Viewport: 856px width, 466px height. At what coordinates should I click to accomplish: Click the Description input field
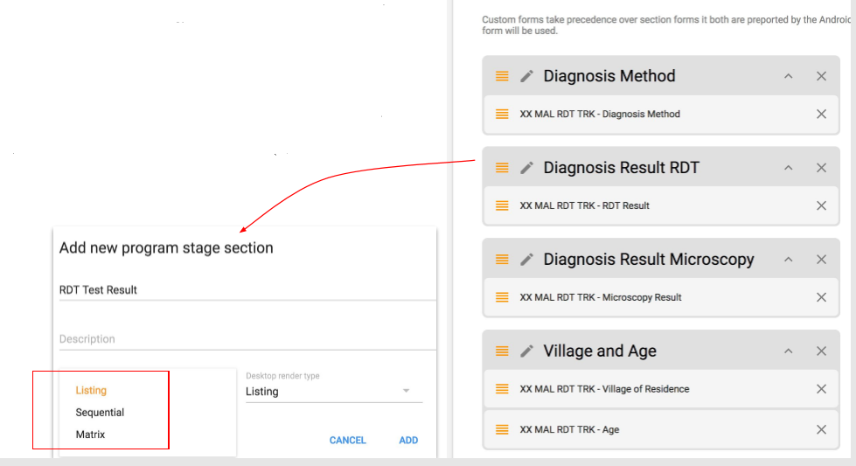[247, 339]
